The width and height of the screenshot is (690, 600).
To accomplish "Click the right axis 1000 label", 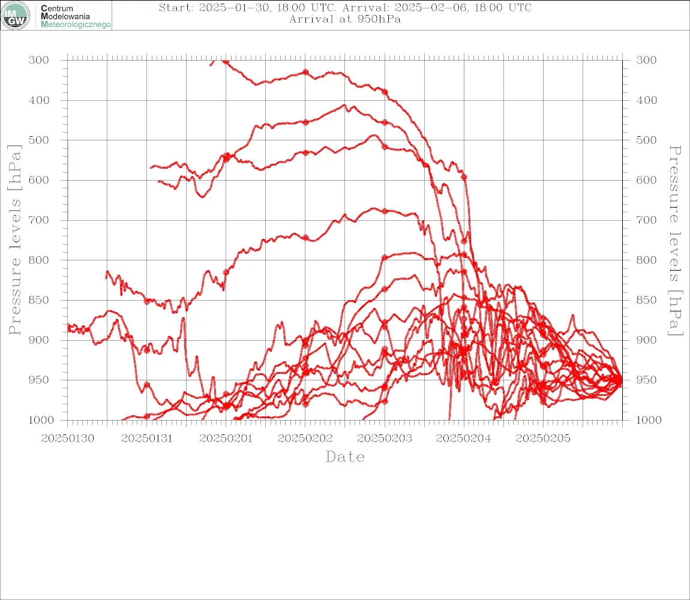I will coord(649,420).
